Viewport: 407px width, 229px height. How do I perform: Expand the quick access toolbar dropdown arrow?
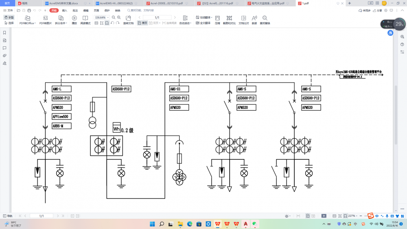tap(45, 11)
